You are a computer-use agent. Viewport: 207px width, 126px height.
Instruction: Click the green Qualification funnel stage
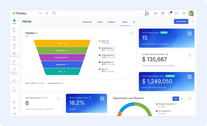62,50
